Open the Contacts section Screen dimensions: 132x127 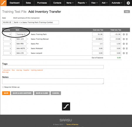coord(57,3)
